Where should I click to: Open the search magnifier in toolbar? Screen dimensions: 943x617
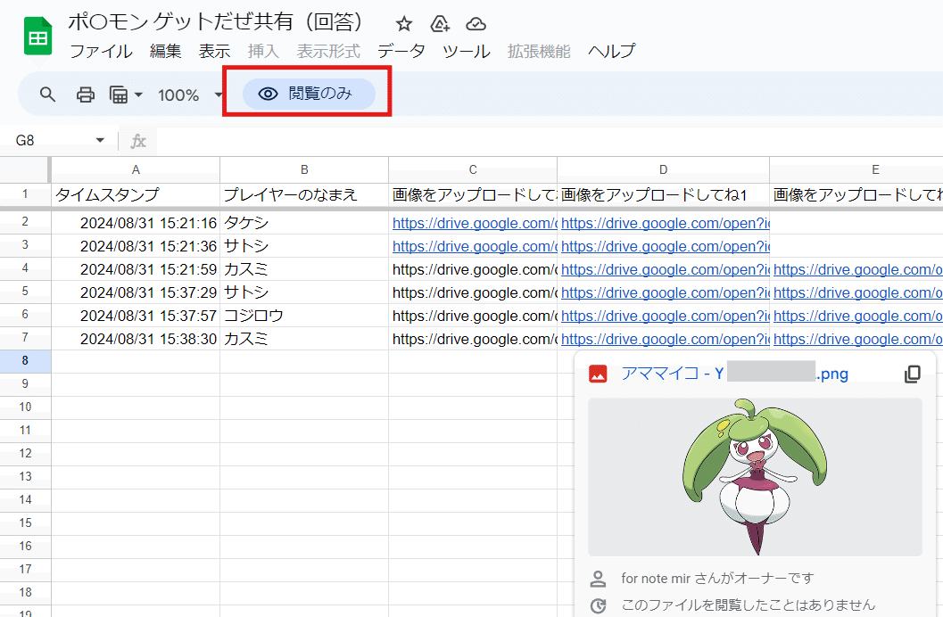[x=47, y=95]
